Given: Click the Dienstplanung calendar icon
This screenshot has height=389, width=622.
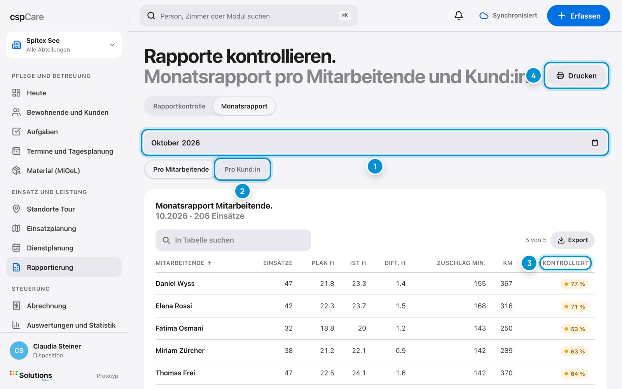Looking at the screenshot, I should pos(16,248).
